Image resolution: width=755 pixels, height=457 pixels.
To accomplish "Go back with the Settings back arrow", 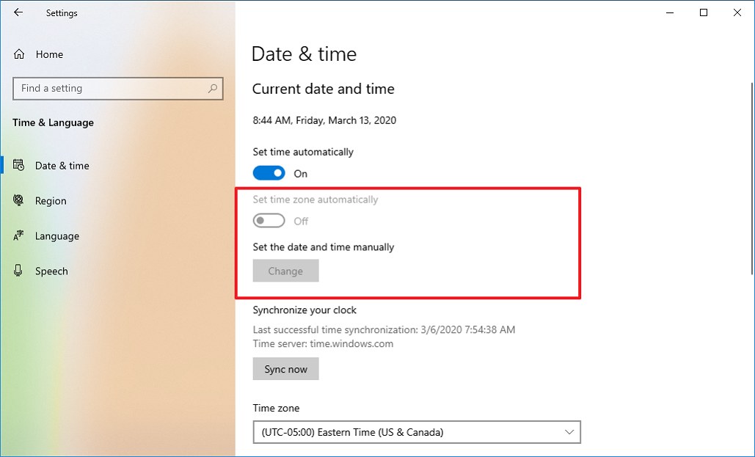I will pyautogui.click(x=18, y=12).
